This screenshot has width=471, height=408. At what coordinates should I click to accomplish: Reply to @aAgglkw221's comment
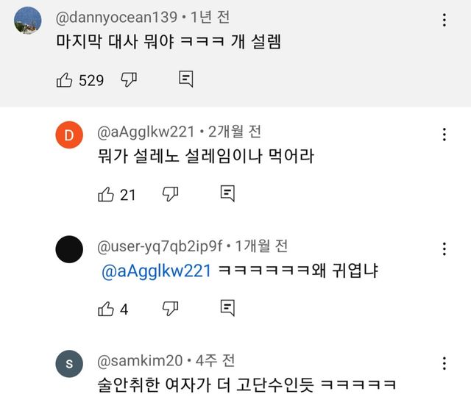(227, 194)
